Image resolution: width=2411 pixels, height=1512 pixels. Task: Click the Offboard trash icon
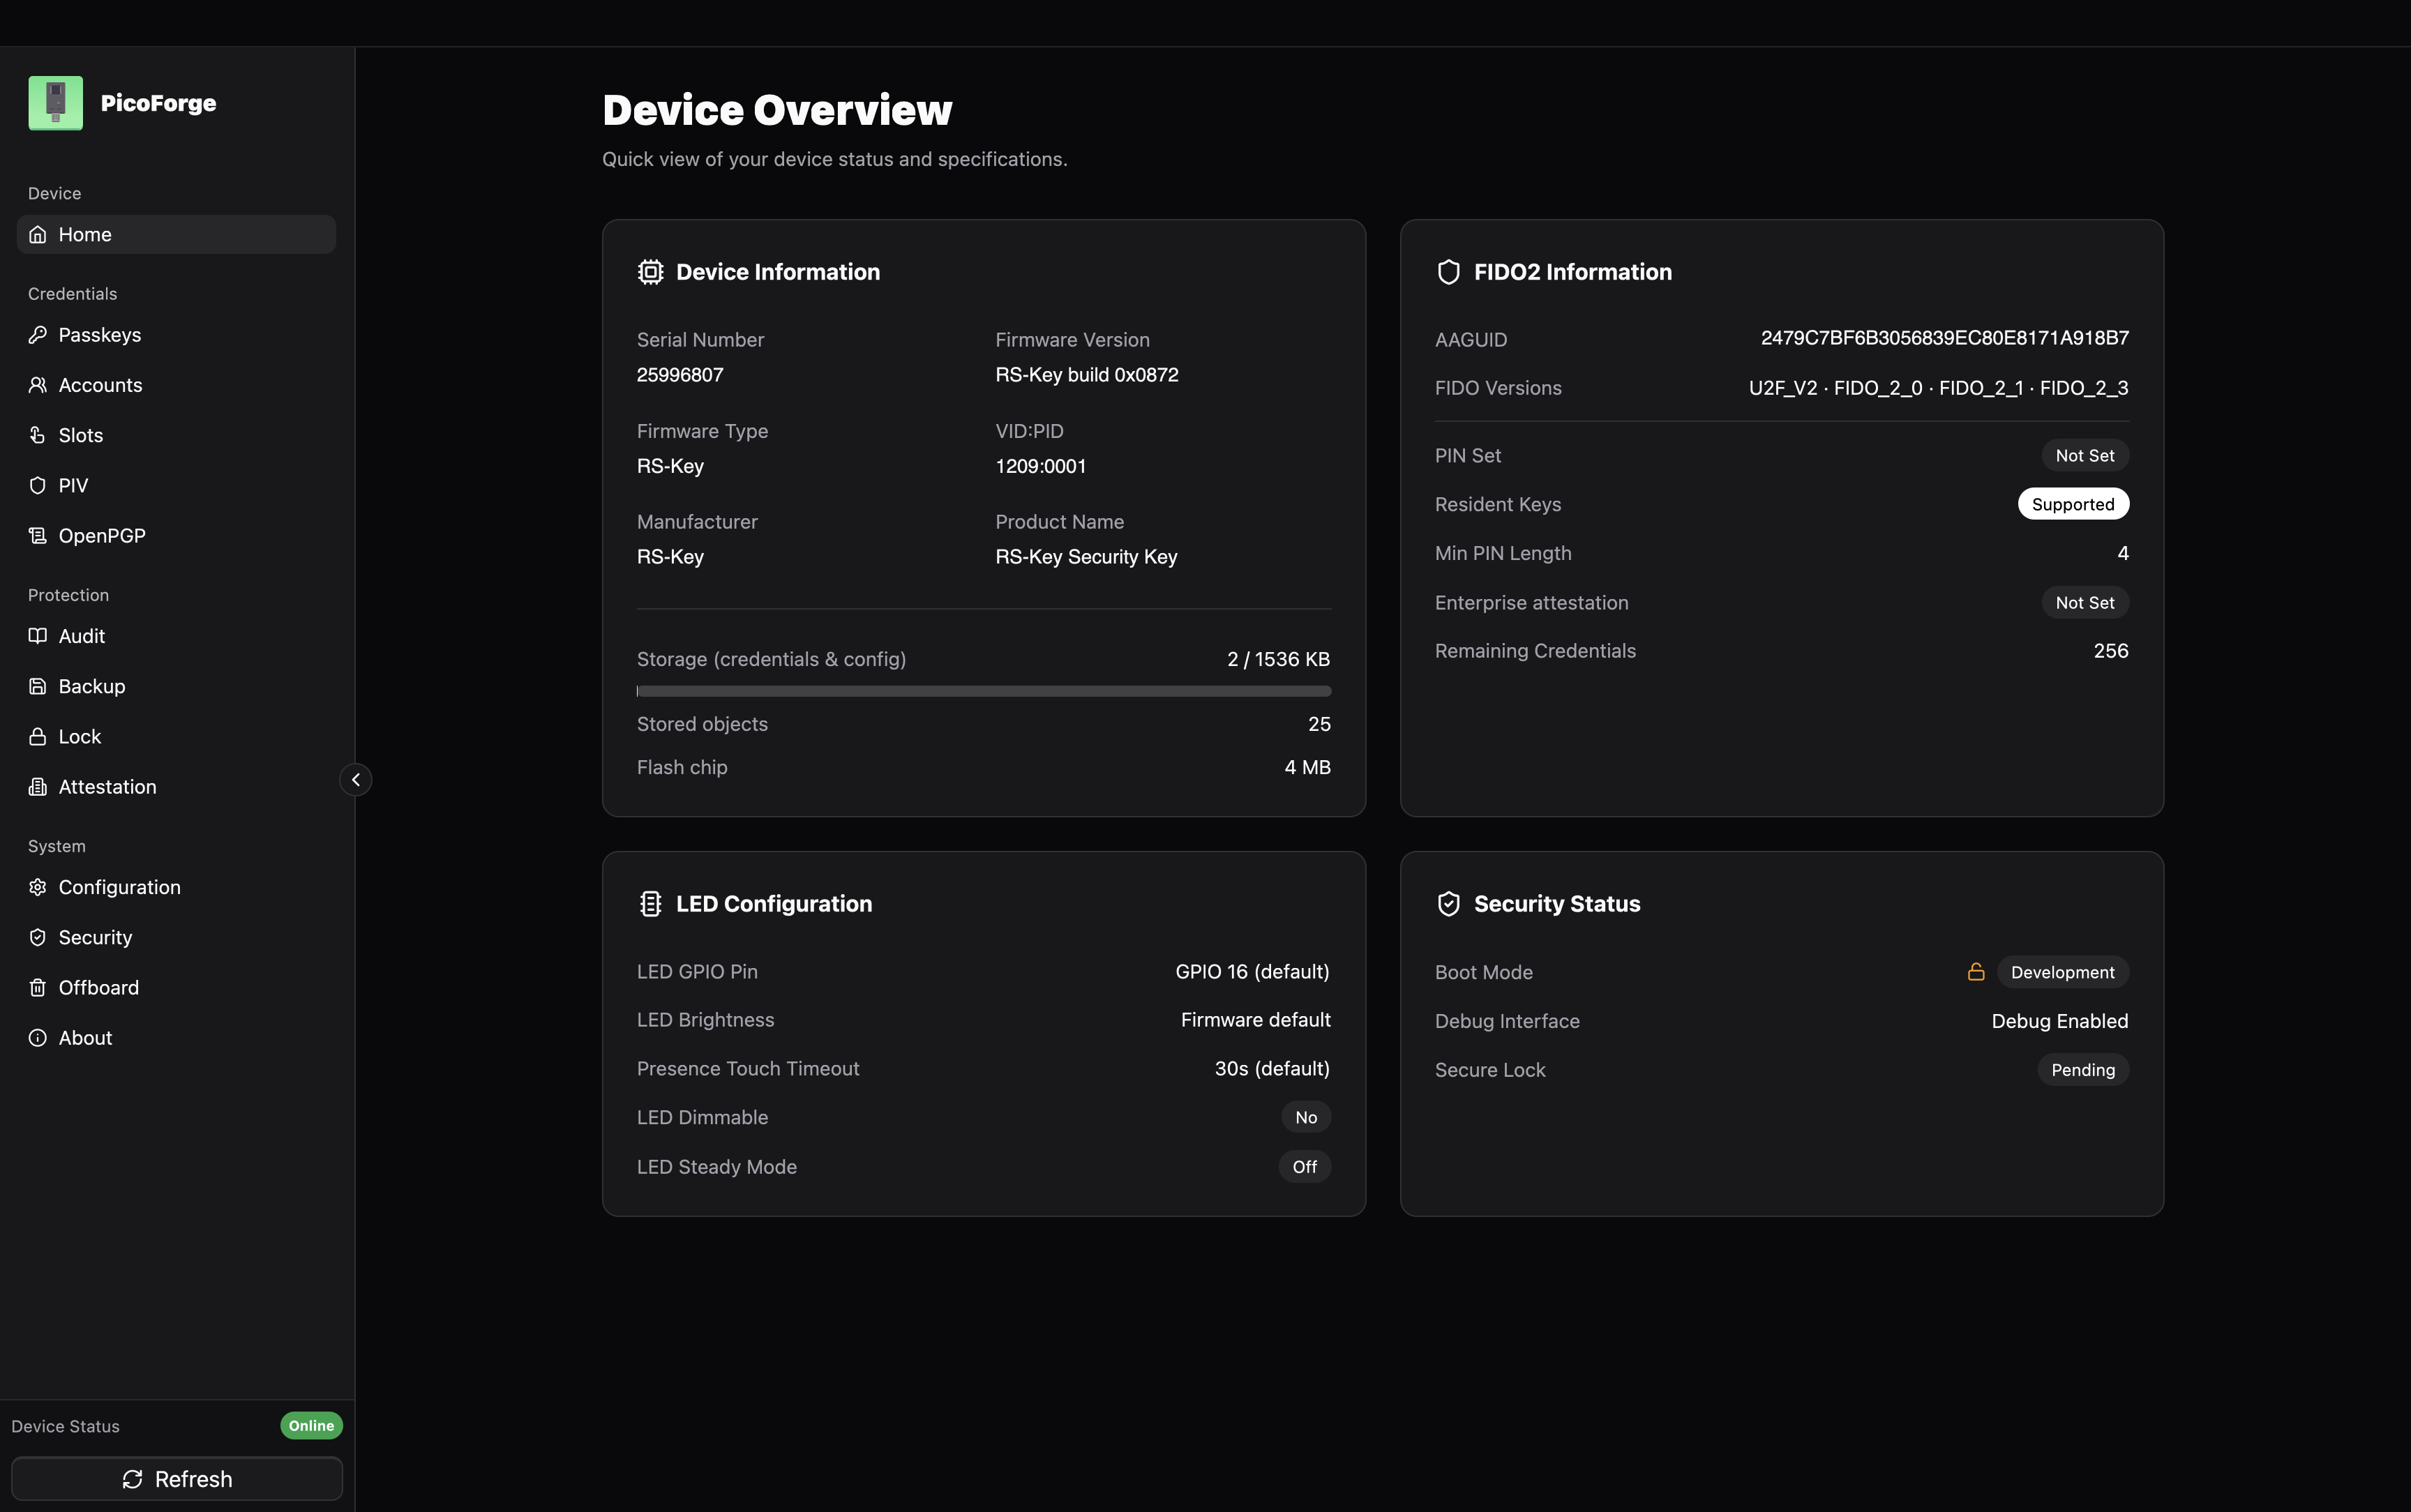click(x=38, y=987)
